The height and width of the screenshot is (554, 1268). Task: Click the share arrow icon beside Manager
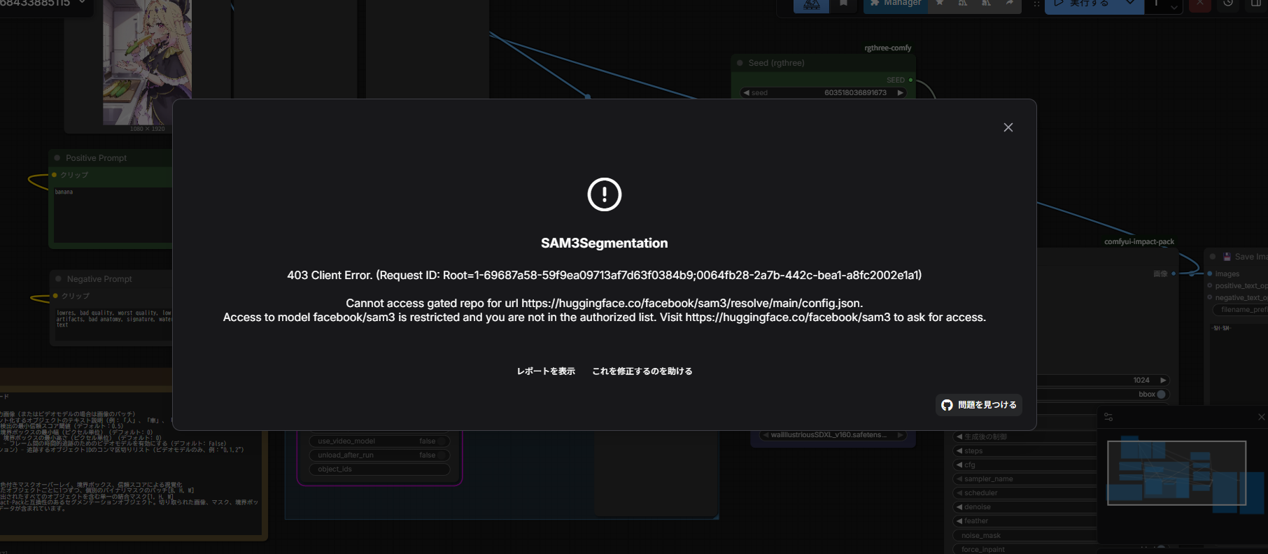[1009, 4]
